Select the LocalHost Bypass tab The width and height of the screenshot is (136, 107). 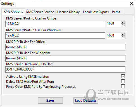click(x=96, y=12)
